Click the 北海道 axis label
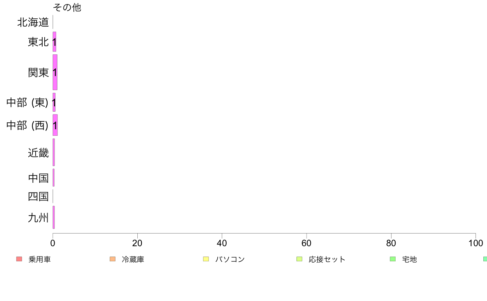 33,22
